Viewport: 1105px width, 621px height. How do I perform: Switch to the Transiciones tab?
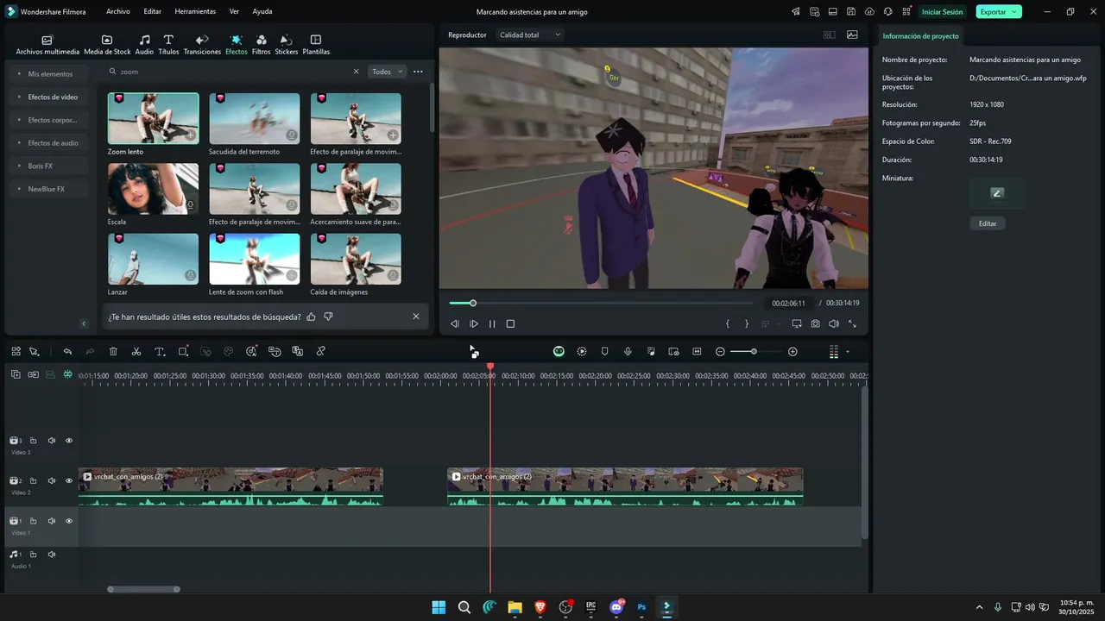[x=202, y=45]
